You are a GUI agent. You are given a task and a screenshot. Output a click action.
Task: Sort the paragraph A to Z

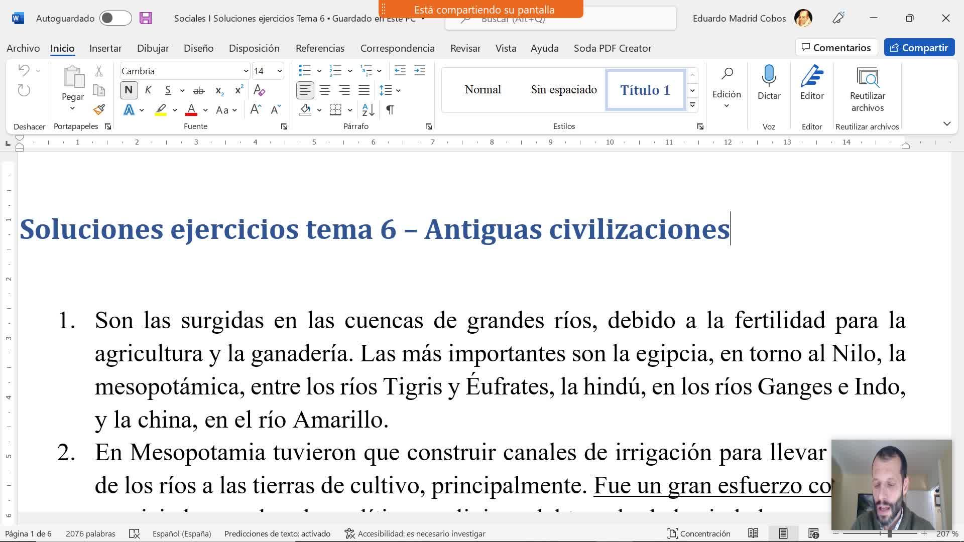(368, 110)
